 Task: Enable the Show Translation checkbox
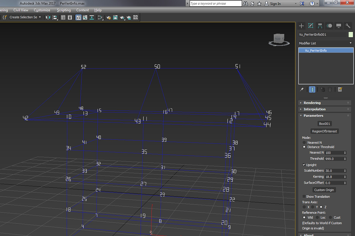pos(304,196)
